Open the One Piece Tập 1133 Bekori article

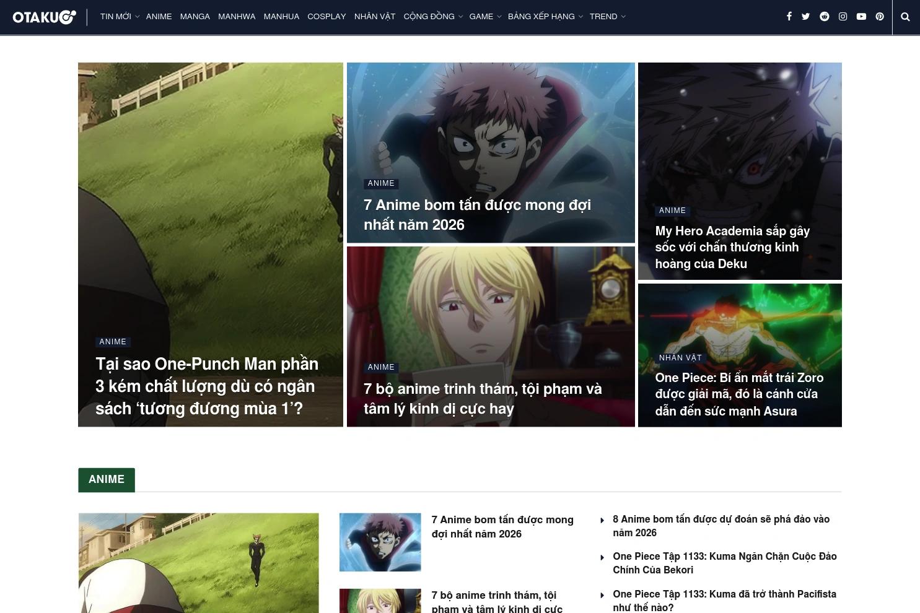724,563
